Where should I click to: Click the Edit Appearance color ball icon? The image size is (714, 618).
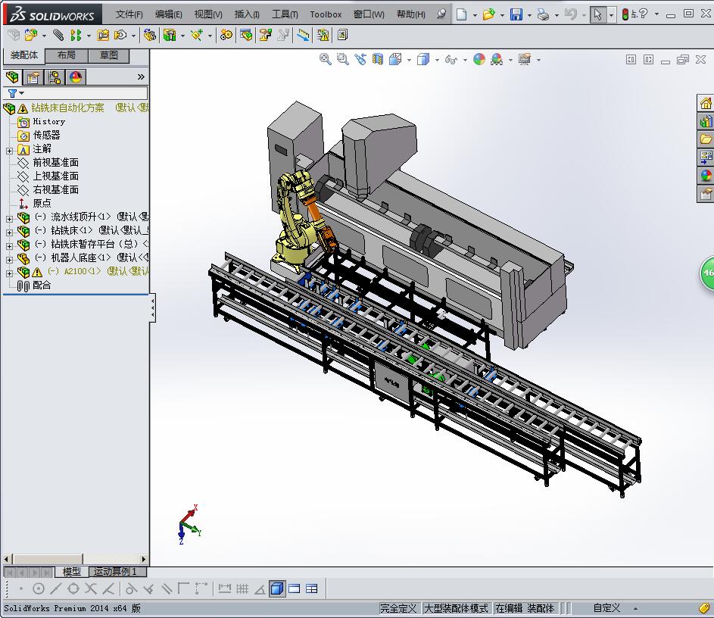click(x=479, y=59)
